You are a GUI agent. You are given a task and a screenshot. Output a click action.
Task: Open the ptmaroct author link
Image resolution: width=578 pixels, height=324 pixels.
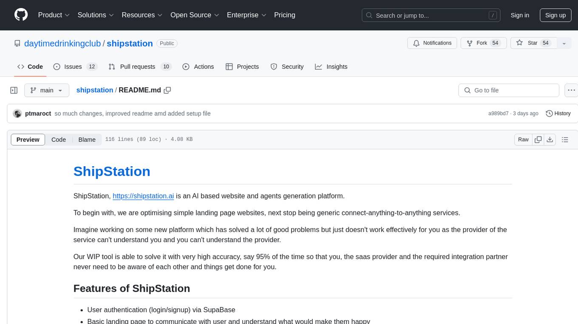click(38, 114)
